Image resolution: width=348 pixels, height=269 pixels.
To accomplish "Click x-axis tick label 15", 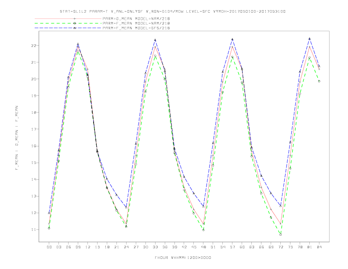I will pyautogui.click(x=97, y=247).
